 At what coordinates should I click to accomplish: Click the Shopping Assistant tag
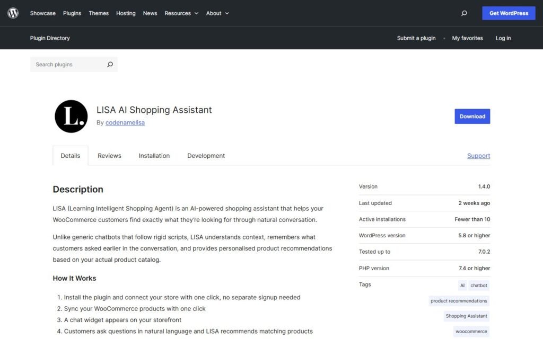[467, 316]
